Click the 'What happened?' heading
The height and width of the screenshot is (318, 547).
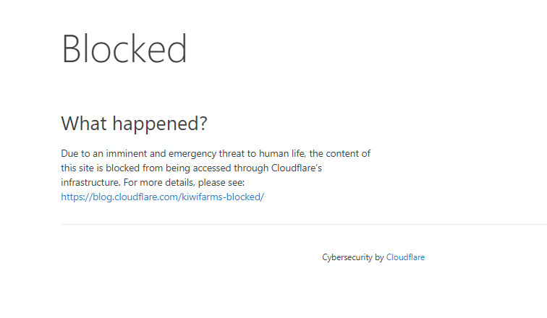(135, 124)
